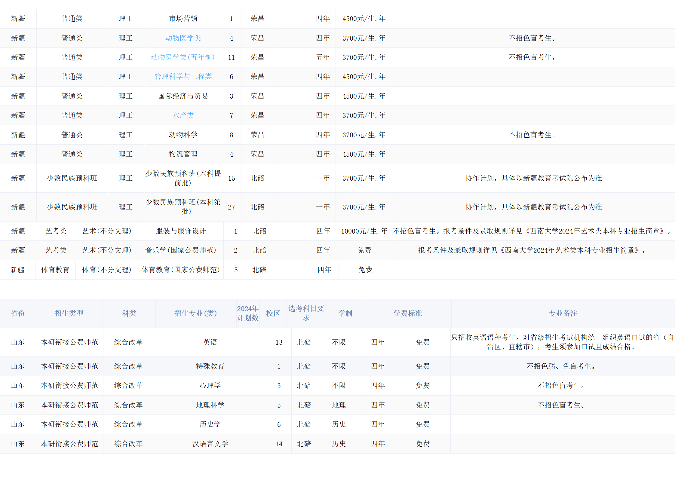The width and height of the screenshot is (675, 477).
Task: Select the 汉语言文学 major cell
Action: click(210, 444)
